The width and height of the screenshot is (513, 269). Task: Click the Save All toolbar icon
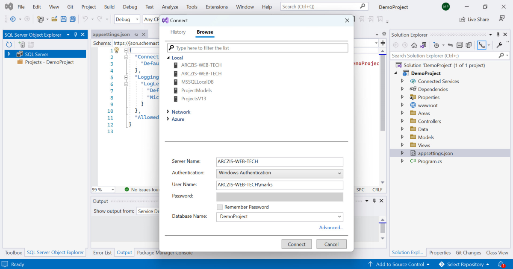pyautogui.click(x=73, y=19)
